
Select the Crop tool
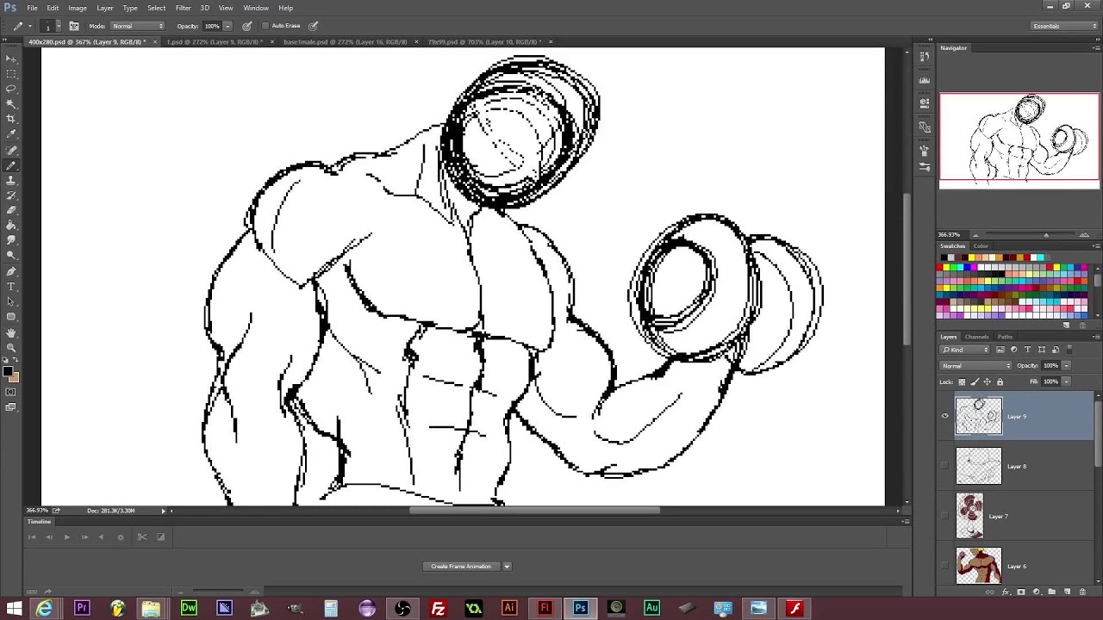coord(11,119)
